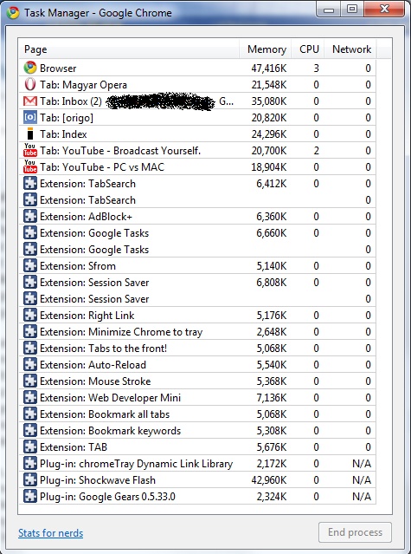Click the Gmail icon beside Inbox (2)
Image resolution: width=411 pixels, height=554 pixels.
[30, 101]
